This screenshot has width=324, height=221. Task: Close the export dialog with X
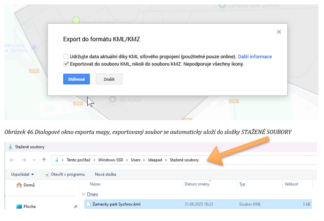click(279, 32)
